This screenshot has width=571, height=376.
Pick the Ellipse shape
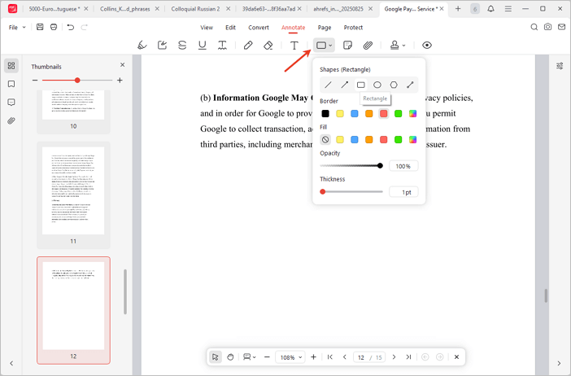[377, 85]
